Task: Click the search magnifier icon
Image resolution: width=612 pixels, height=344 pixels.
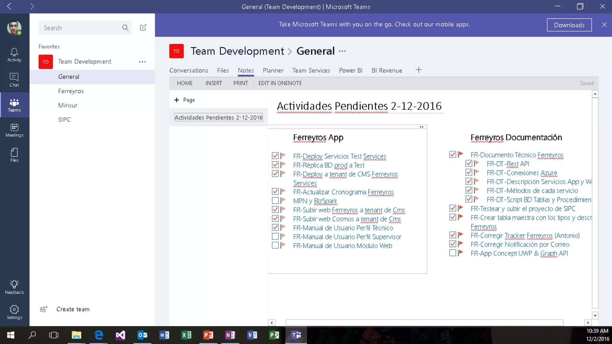Action: pos(125,28)
